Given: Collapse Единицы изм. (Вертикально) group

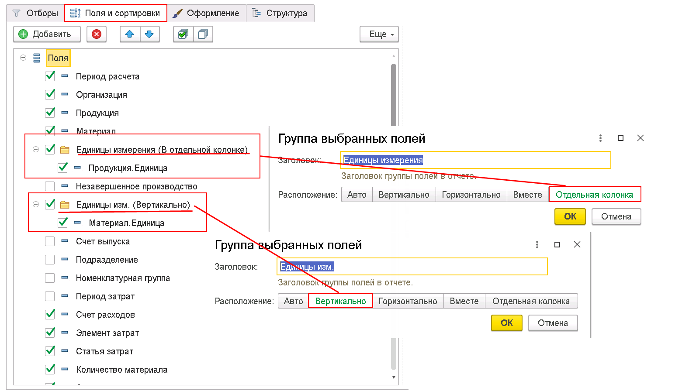Looking at the screenshot, I should (x=36, y=204).
